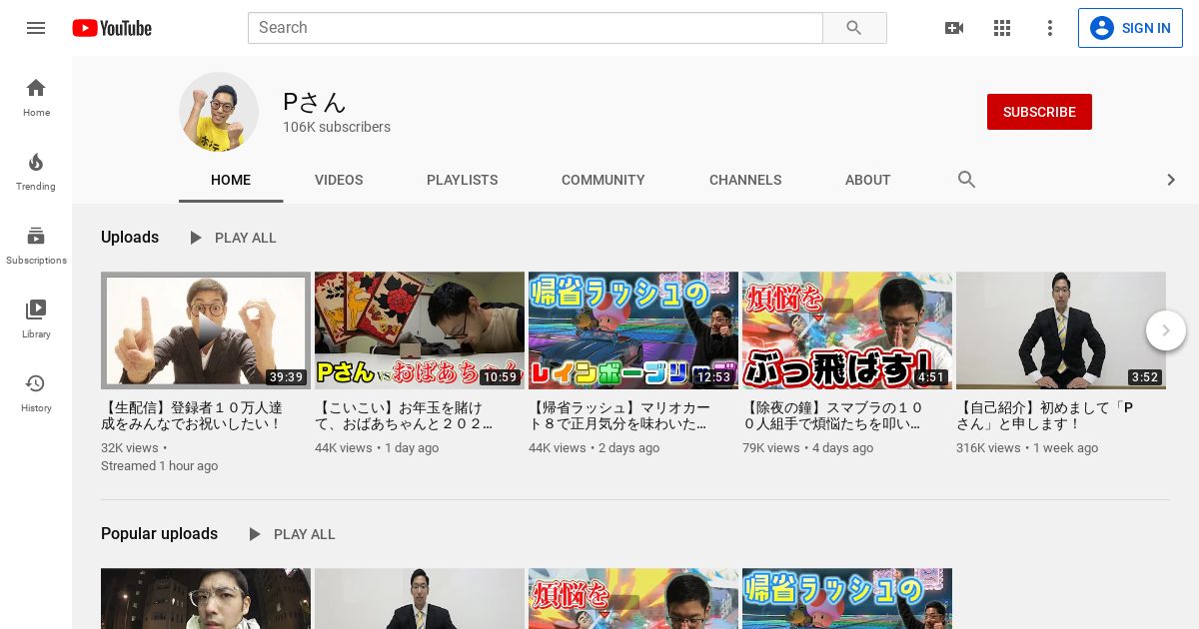Open the hamburger guide menu
This screenshot has height=629, width=1199.
(36, 28)
